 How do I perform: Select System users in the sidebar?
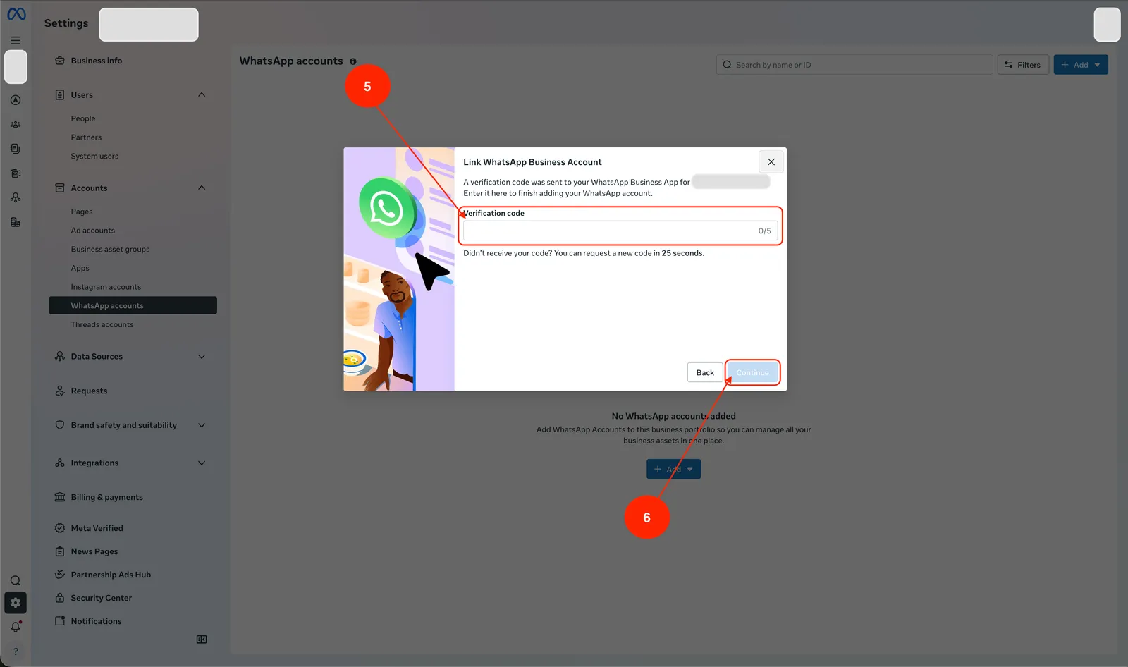(94, 157)
